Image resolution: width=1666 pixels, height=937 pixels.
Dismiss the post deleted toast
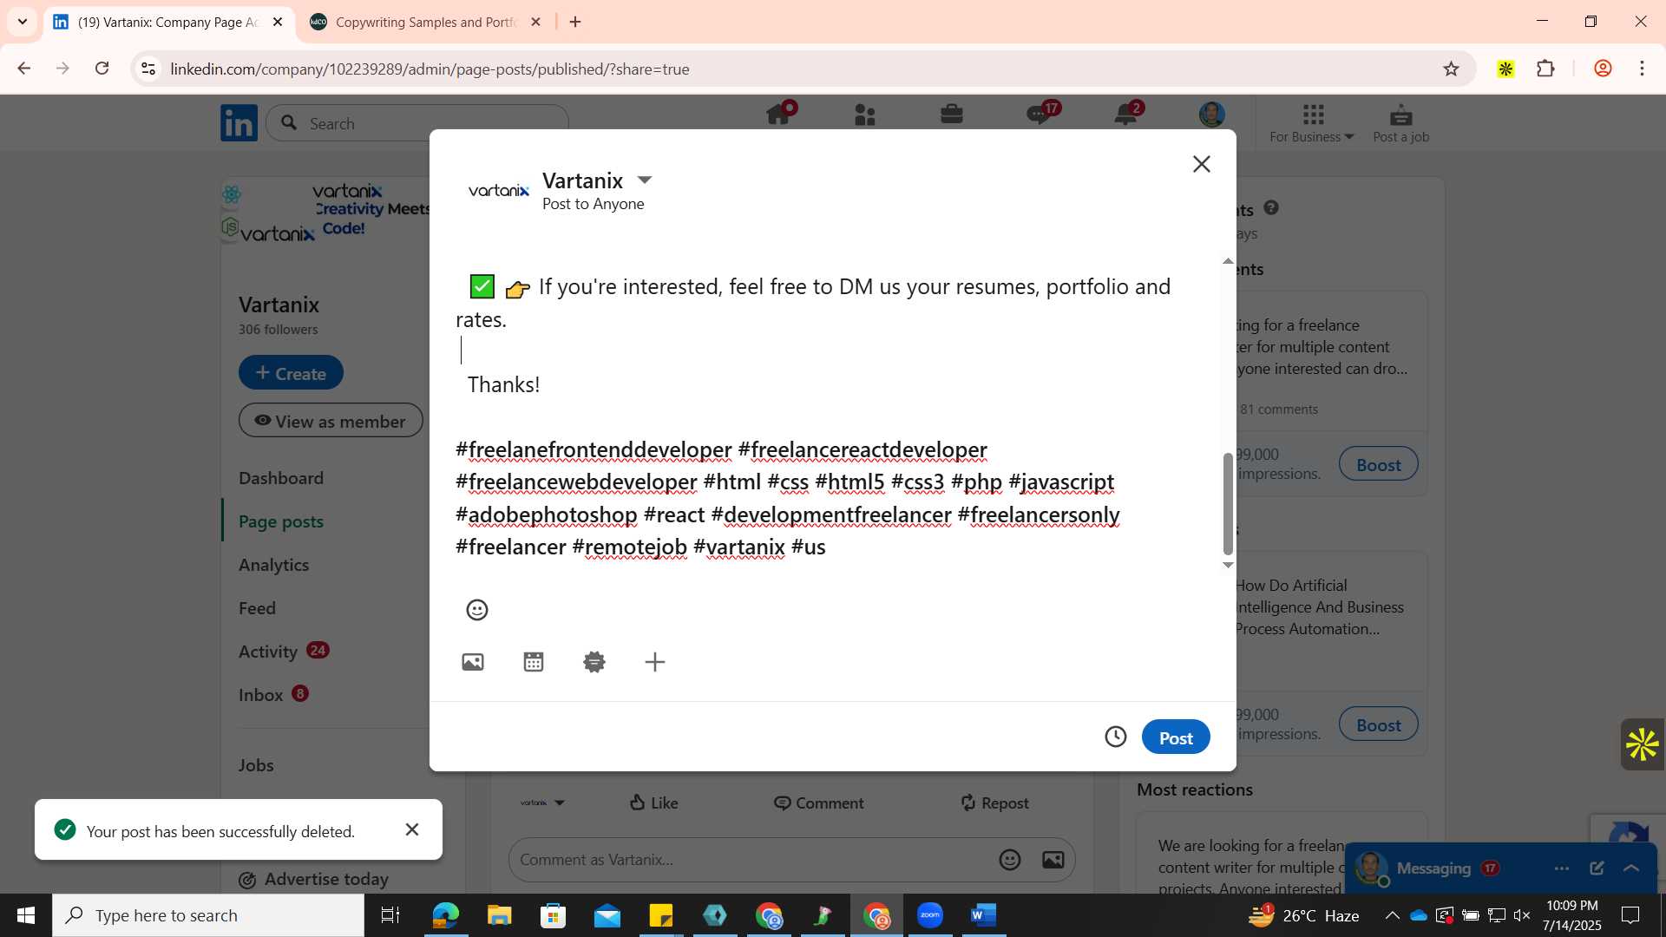412,829
